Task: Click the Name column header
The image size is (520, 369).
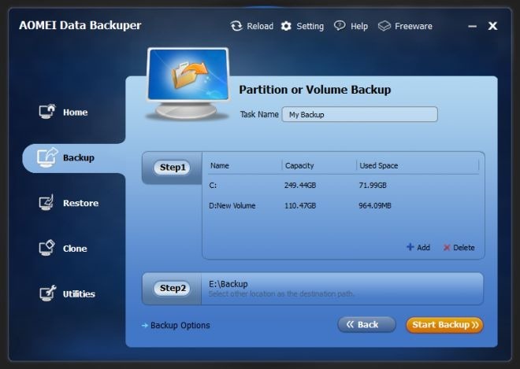Action: tap(220, 166)
